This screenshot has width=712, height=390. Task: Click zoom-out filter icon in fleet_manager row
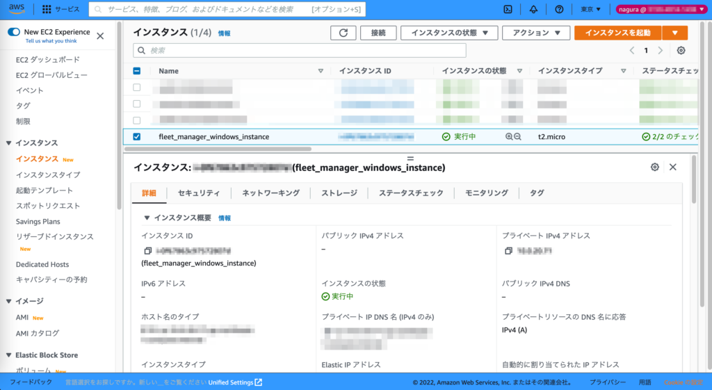[517, 137]
